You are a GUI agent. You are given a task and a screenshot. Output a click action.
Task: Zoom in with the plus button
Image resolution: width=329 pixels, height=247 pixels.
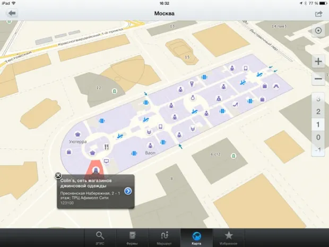(318, 61)
